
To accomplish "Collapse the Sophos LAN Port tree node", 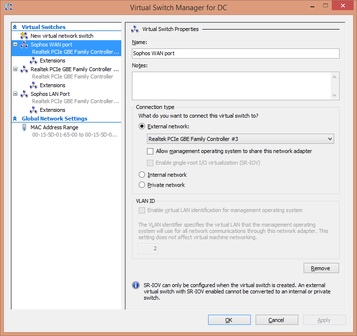I will 15,93.
